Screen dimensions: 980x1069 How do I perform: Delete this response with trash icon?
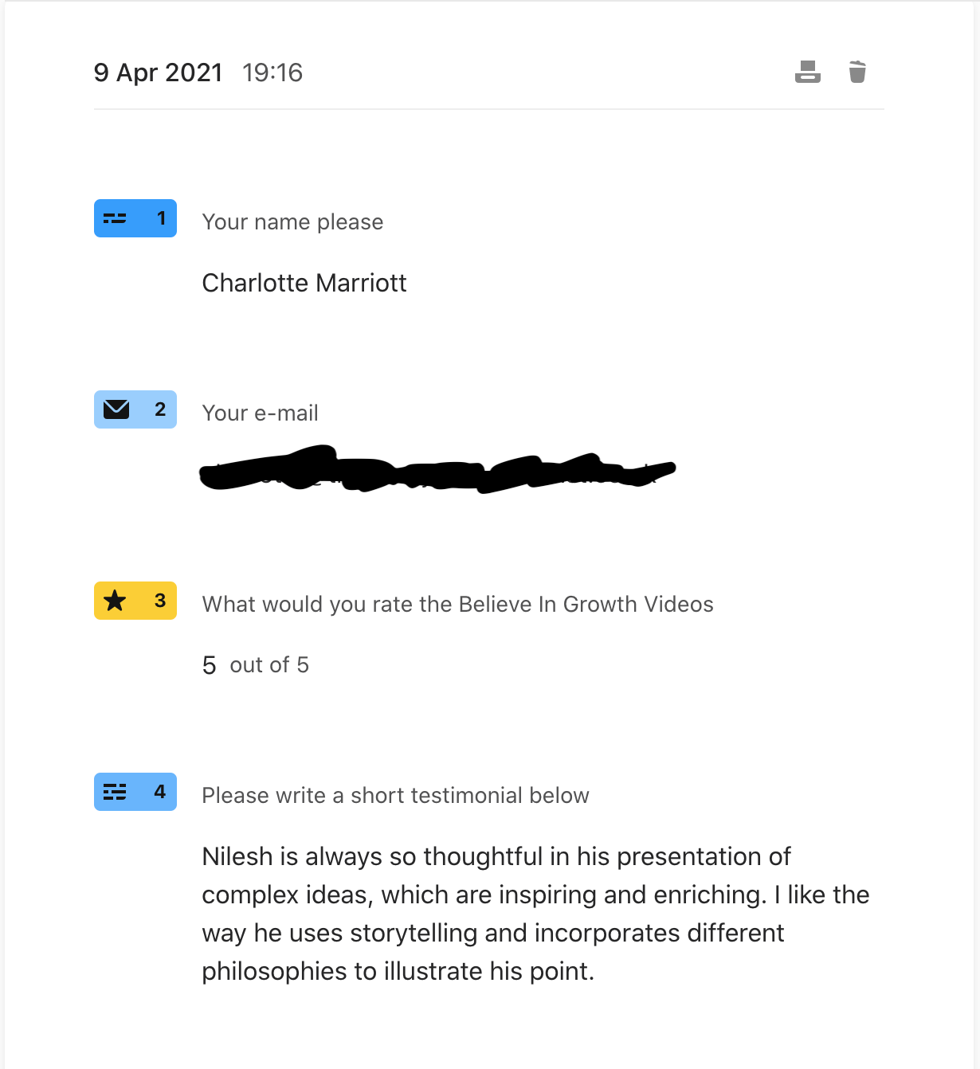click(857, 72)
